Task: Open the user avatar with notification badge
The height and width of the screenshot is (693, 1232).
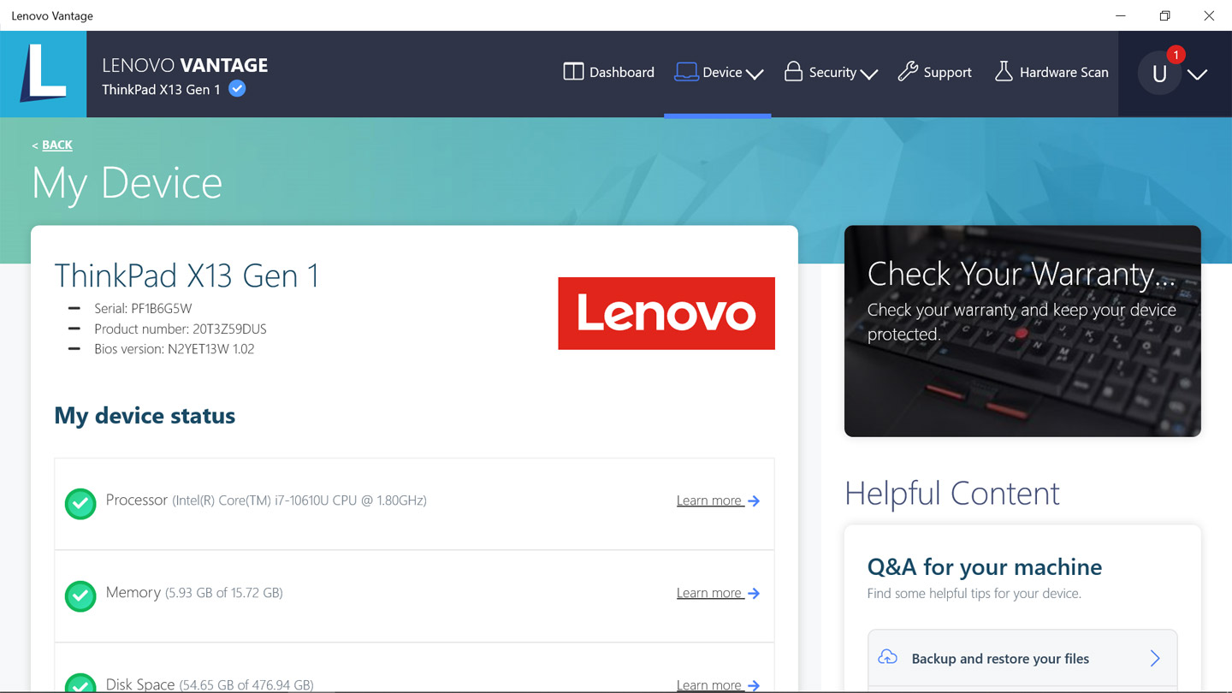Action: [1160, 74]
